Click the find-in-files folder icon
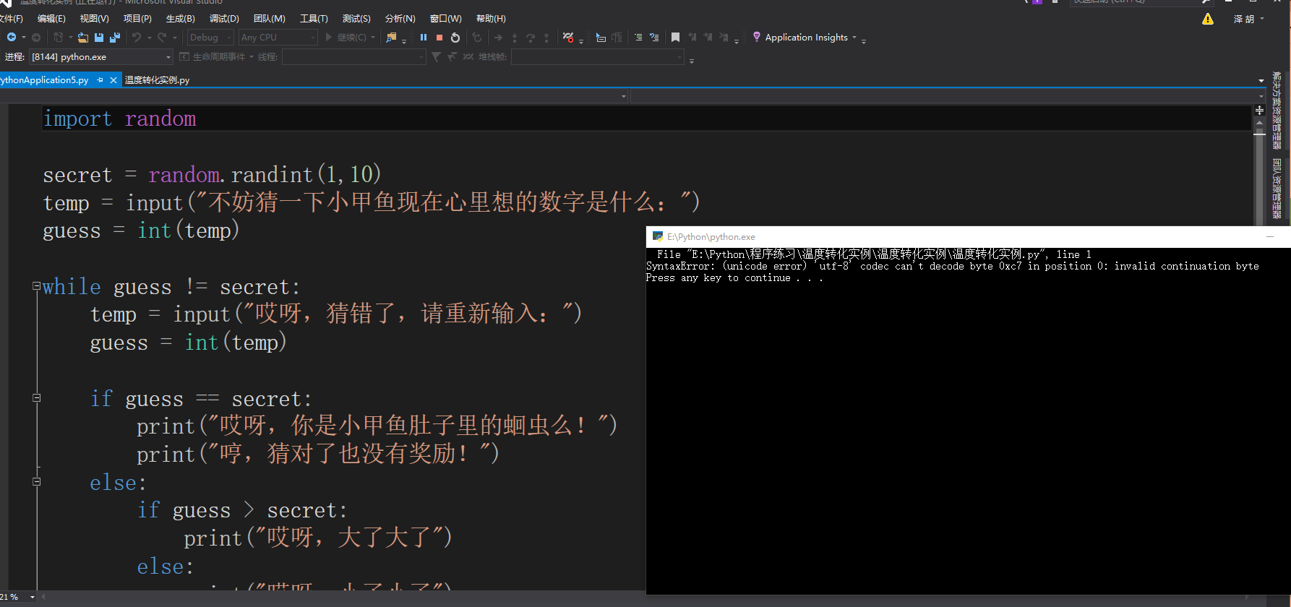The image size is (1291, 607). [391, 38]
